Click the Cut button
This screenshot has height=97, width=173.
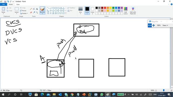[x=9, y=8]
